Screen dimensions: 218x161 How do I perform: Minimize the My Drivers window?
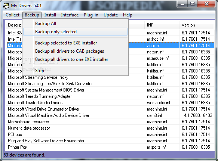[182, 4]
